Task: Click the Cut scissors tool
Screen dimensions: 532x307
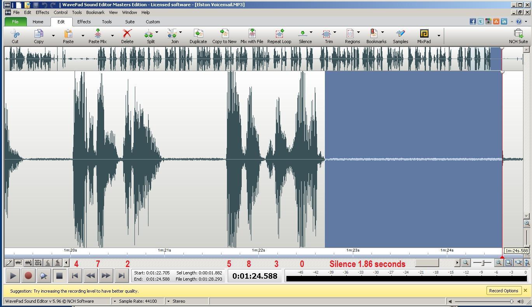Action: coord(15,36)
